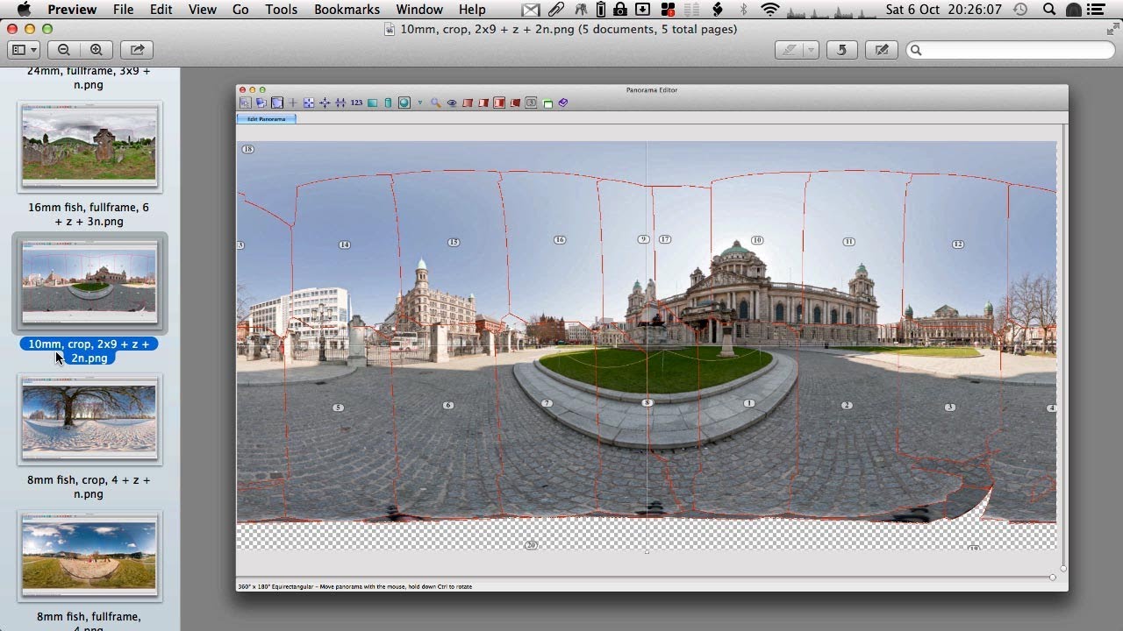This screenshot has width=1123, height=631.
Task: Click the vertical slider handle in Panorama Editor
Action: [x=1063, y=569]
